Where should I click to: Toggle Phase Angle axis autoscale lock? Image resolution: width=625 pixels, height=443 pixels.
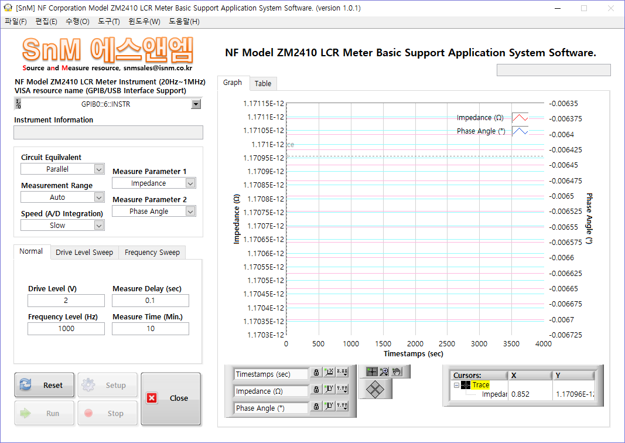click(316, 406)
